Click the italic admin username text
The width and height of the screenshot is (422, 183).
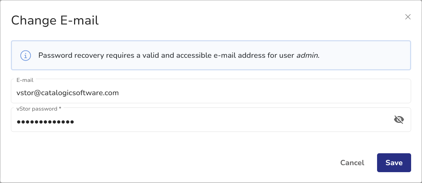click(x=307, y=55)
